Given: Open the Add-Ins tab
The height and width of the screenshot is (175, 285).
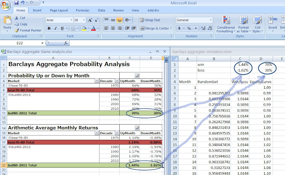Looking at the screenshot, I should 153,10.
